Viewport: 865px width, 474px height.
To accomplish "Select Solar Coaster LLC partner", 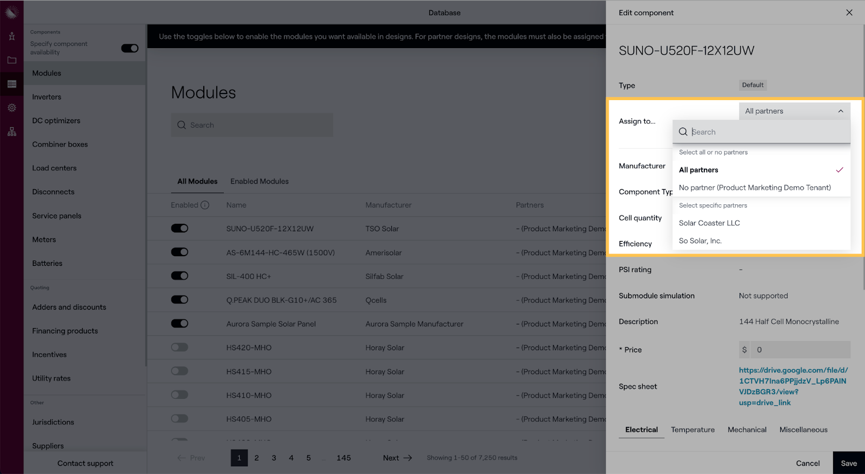I will tap(761, 223).
